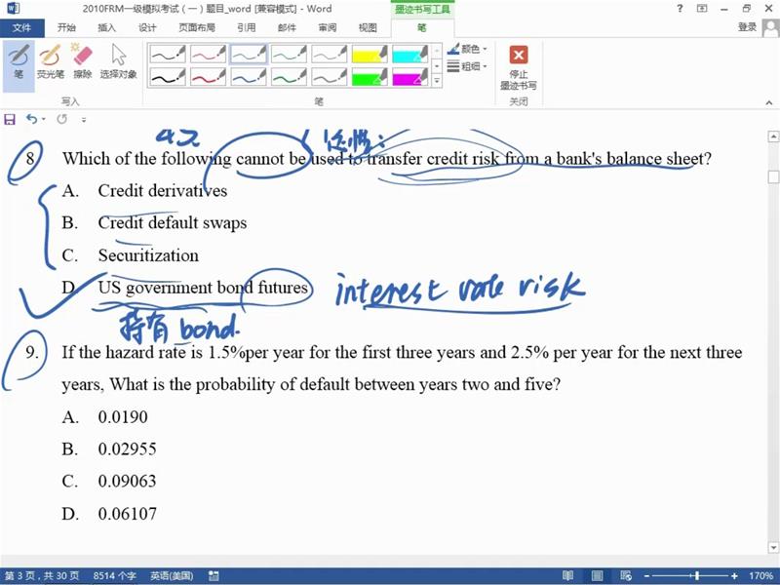Switch to the 审阅 (Review) tab
780x585 pixels.
pyautogui.click(x=328, y=27)
